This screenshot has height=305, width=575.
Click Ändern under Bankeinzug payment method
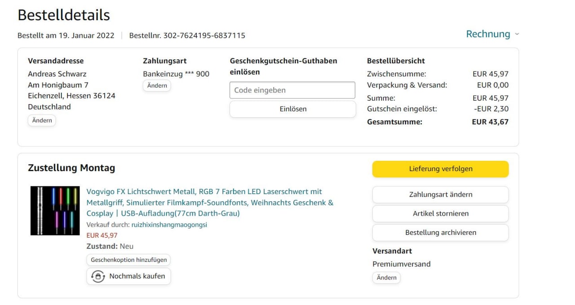[x=157, y=85]
